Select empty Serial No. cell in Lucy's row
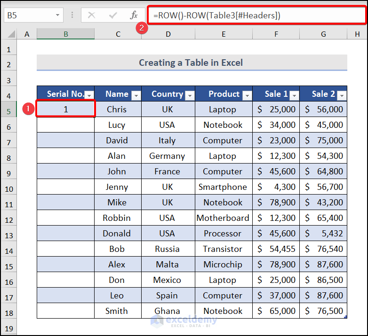This screenshot has width=368, height=336. (x=66, y=125)
